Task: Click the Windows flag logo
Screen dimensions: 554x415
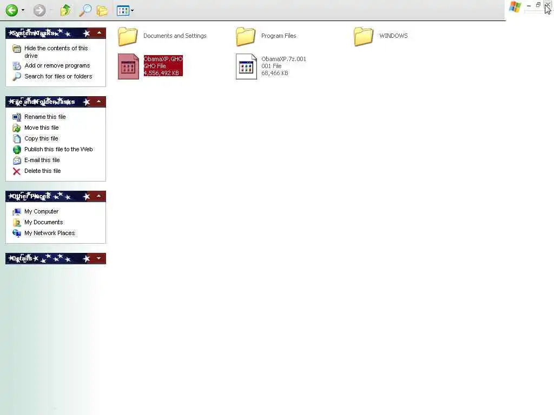Action: point(515,7)
